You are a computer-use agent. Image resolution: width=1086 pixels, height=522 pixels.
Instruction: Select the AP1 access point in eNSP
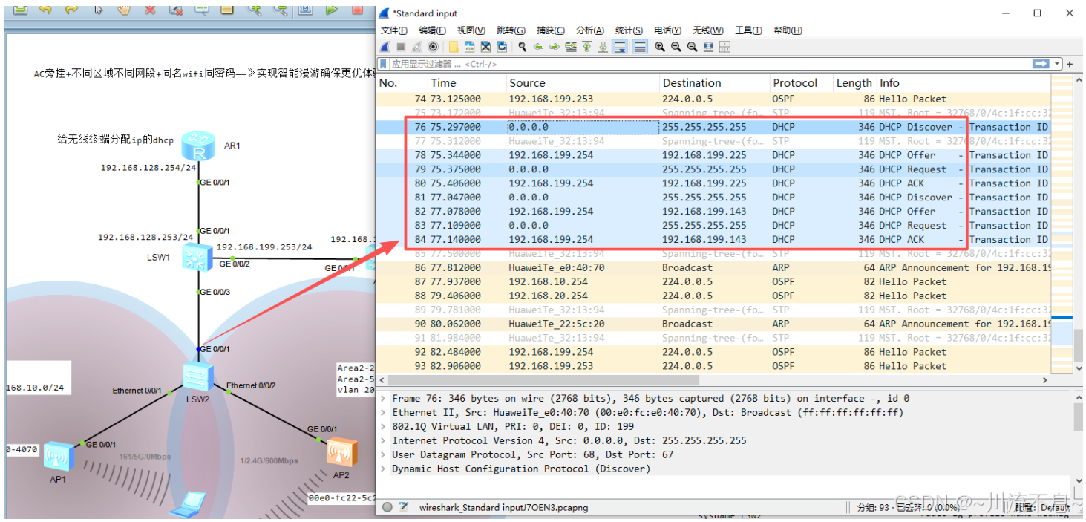(x=58, y=456)
